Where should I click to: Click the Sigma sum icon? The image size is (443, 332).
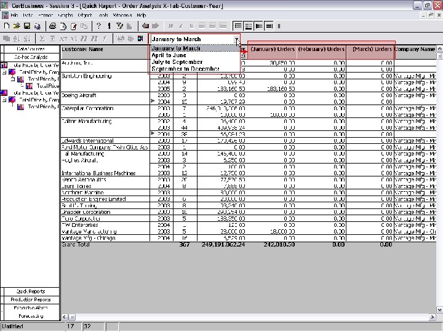(42, 39)
